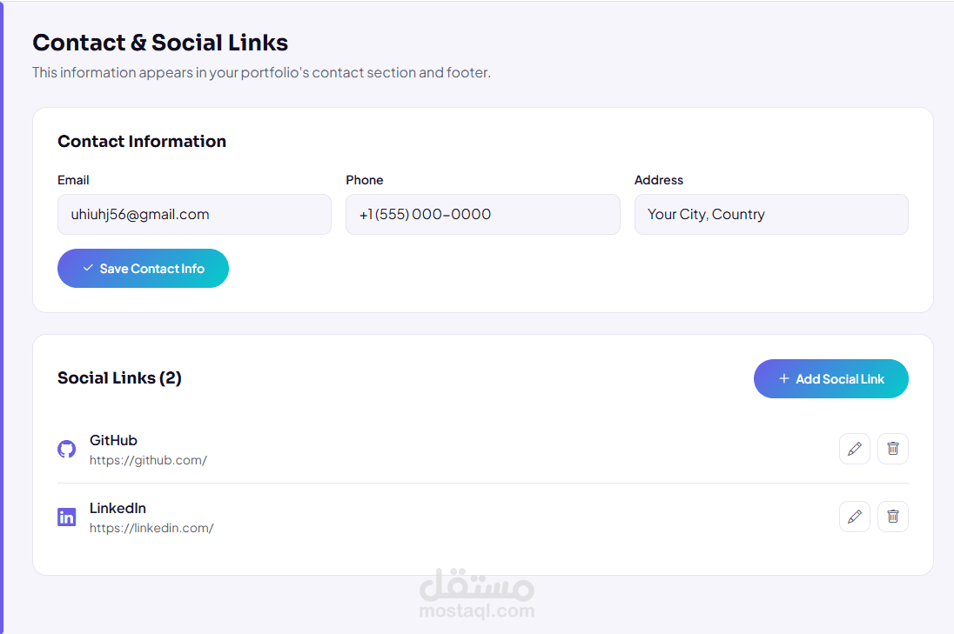
Task: Edit the LinkedIn link with pencil icon
Action: pos(854,517)
